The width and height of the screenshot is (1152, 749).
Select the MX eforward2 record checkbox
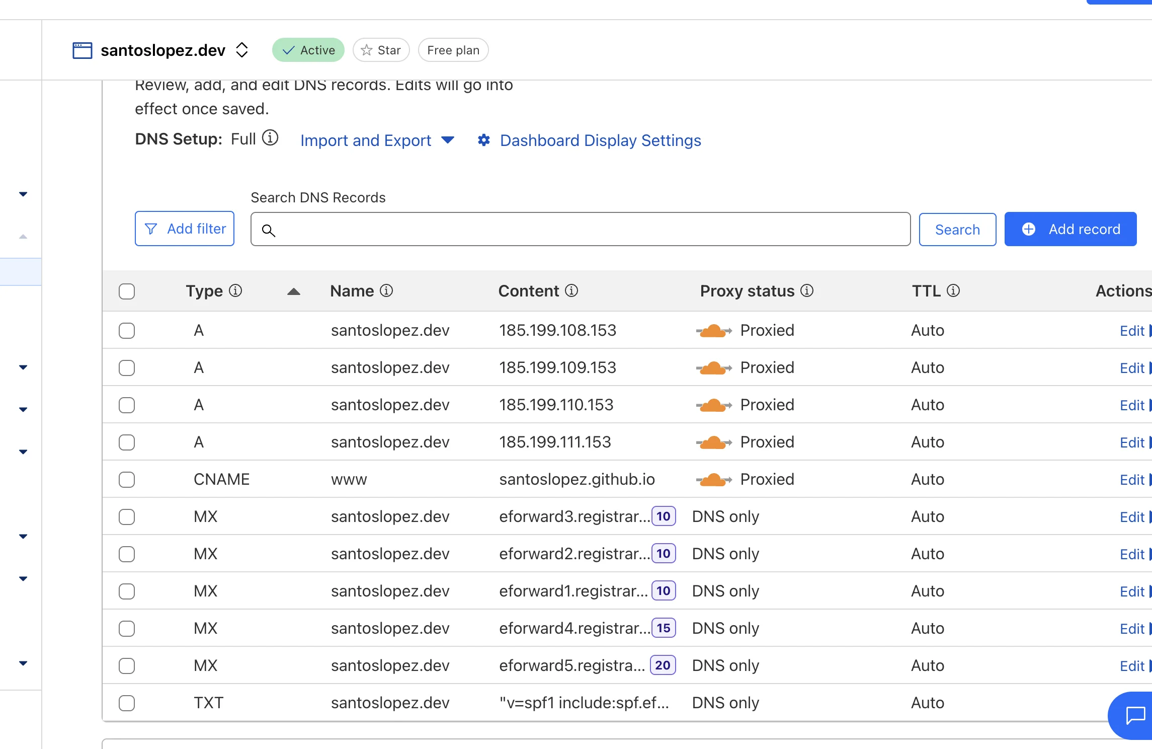pos(127,554)
